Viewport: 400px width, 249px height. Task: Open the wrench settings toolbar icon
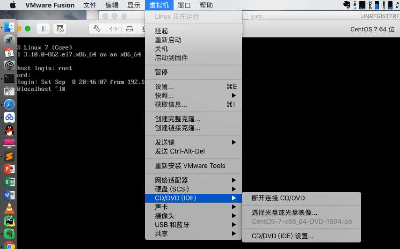97,29
